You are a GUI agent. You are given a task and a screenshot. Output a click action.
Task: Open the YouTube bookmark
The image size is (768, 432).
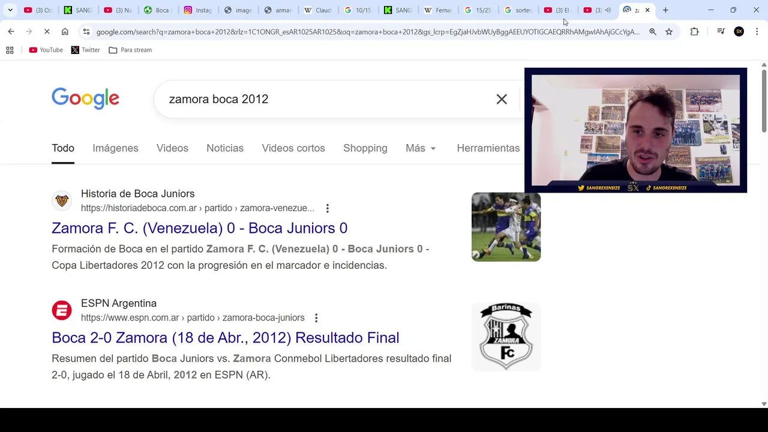tap(46, 50)
